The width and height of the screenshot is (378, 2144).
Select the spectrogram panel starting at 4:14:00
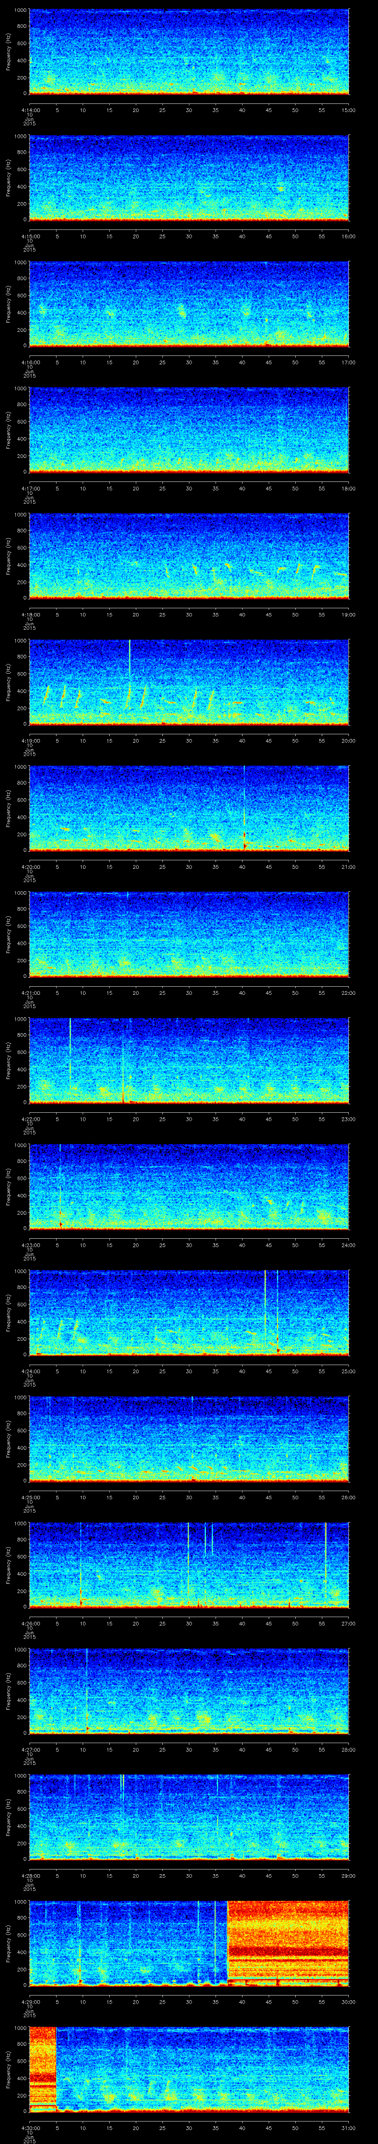pyautogui.click(x=189, y=52)
